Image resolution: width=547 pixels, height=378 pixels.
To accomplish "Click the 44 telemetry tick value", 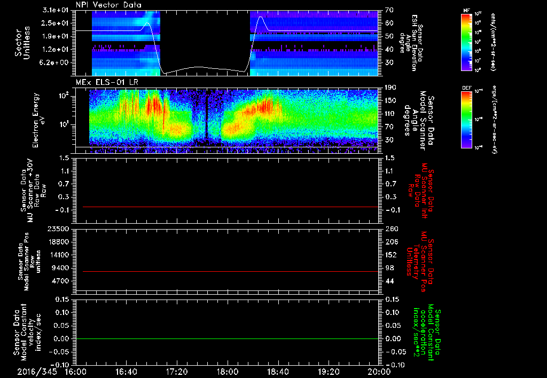I will click(x=389, y=281).
